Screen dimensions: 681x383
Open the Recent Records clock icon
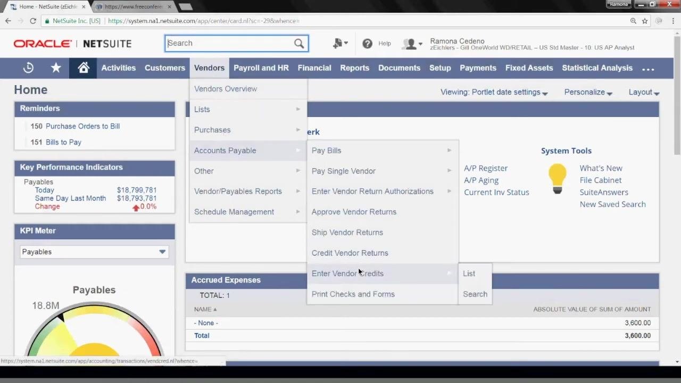pyautogui.click(x=28, y=68)
